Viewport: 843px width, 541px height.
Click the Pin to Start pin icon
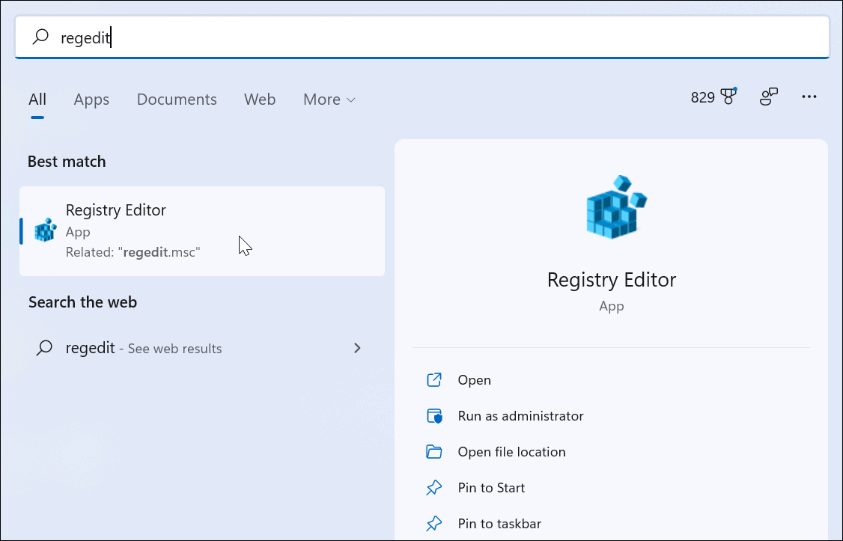click(x=434, y=488)
